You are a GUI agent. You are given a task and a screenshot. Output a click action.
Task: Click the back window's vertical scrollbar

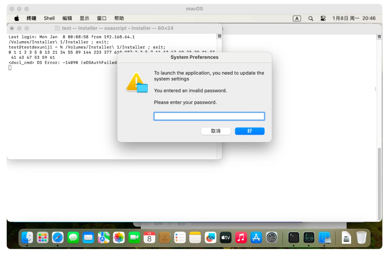point(379,184)
